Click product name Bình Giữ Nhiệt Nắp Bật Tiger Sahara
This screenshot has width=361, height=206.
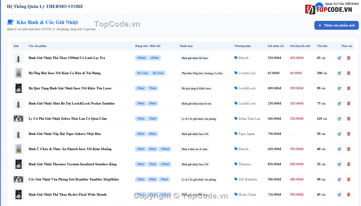[65, 134]
